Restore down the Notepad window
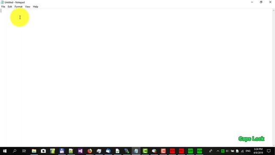The width and height of the screenshot is (275, 155). (261, 2)
